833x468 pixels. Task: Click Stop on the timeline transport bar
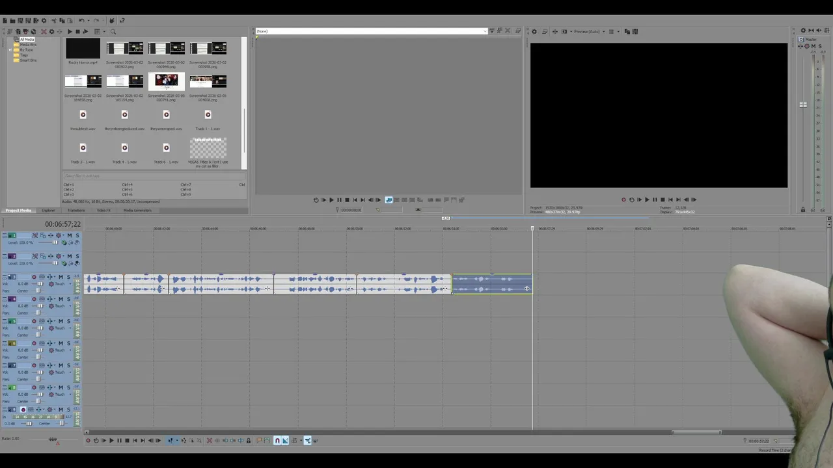pos(127,441)
